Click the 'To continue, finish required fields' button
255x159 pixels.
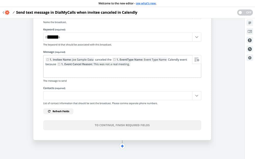[x=122, y=125]
